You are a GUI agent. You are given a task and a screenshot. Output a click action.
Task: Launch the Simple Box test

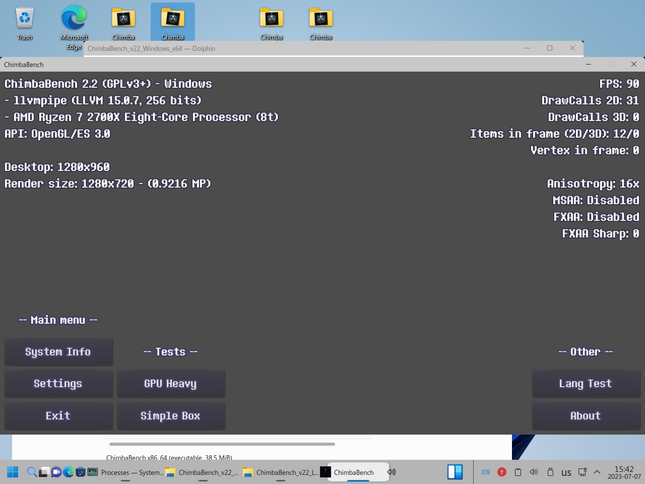(x=171, y=416)
